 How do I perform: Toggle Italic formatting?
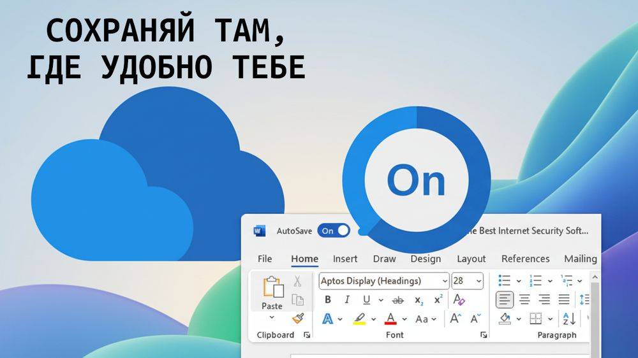346,300
